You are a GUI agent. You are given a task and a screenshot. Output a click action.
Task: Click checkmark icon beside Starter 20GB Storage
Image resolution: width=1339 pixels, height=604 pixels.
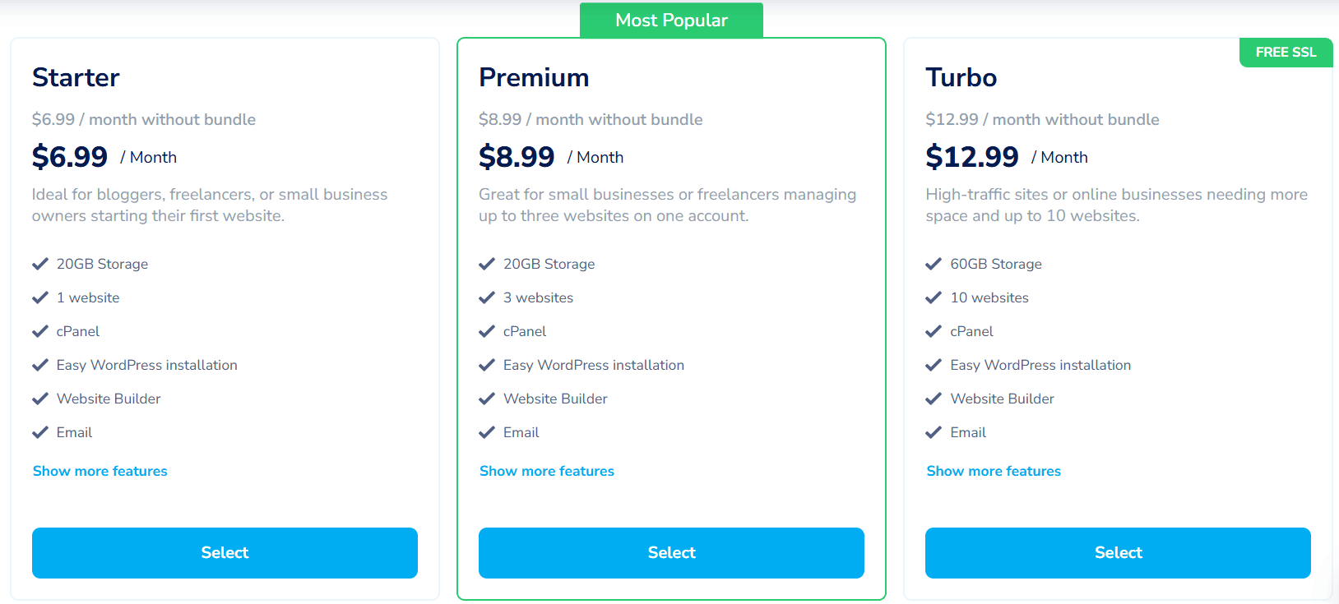[40, 264]
